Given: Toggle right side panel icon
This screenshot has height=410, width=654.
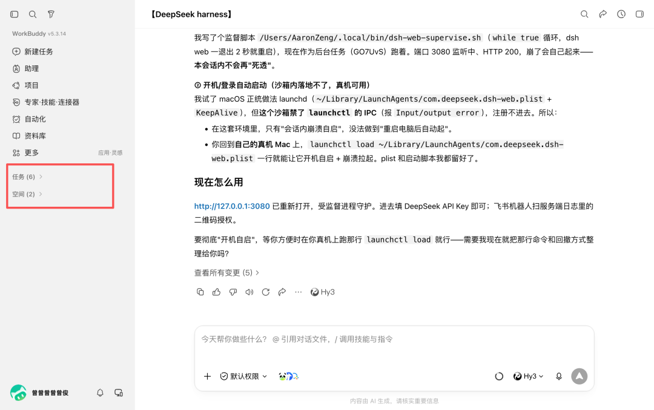Looking at the screenshot, I should click(x=639, y=14).
